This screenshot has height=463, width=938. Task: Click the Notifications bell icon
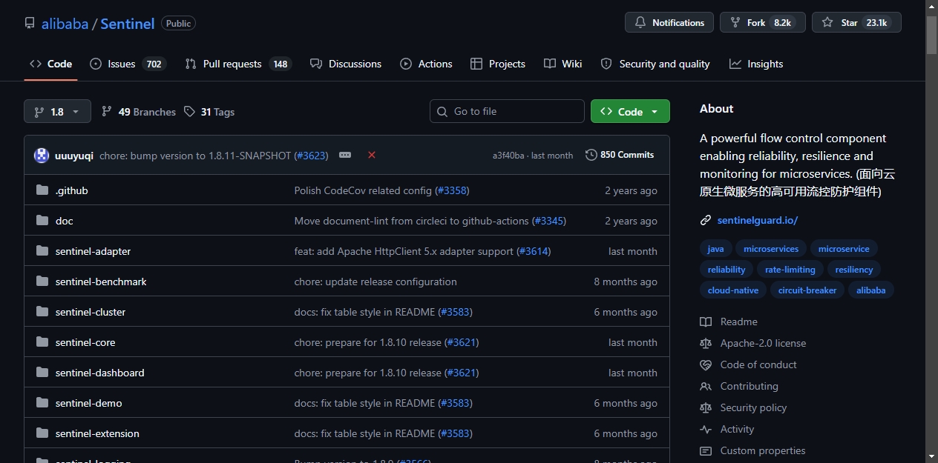click(x=640, y=23)
